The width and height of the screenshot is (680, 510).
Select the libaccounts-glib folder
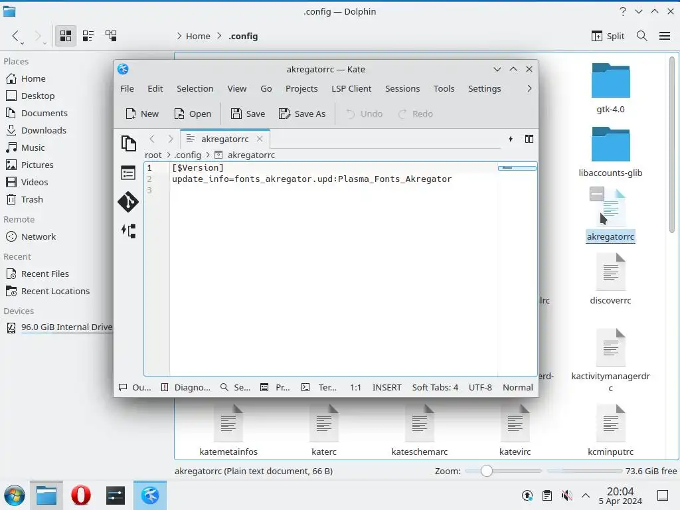pos(610,152)
